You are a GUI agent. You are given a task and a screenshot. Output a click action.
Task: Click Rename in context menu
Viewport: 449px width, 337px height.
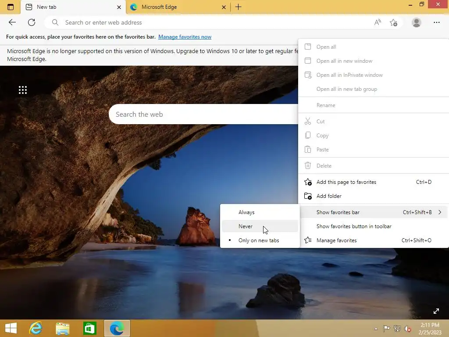(x=374, y=105)
